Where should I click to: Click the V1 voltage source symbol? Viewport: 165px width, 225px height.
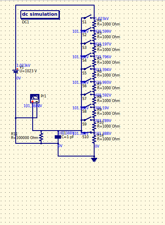click(16, 71)
